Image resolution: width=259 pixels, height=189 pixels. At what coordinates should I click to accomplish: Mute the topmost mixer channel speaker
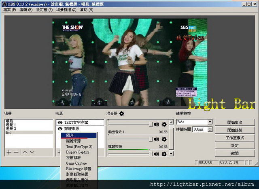point(156,124)
